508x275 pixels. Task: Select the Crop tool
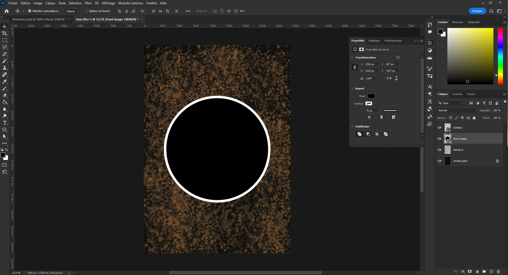(5, 33)
